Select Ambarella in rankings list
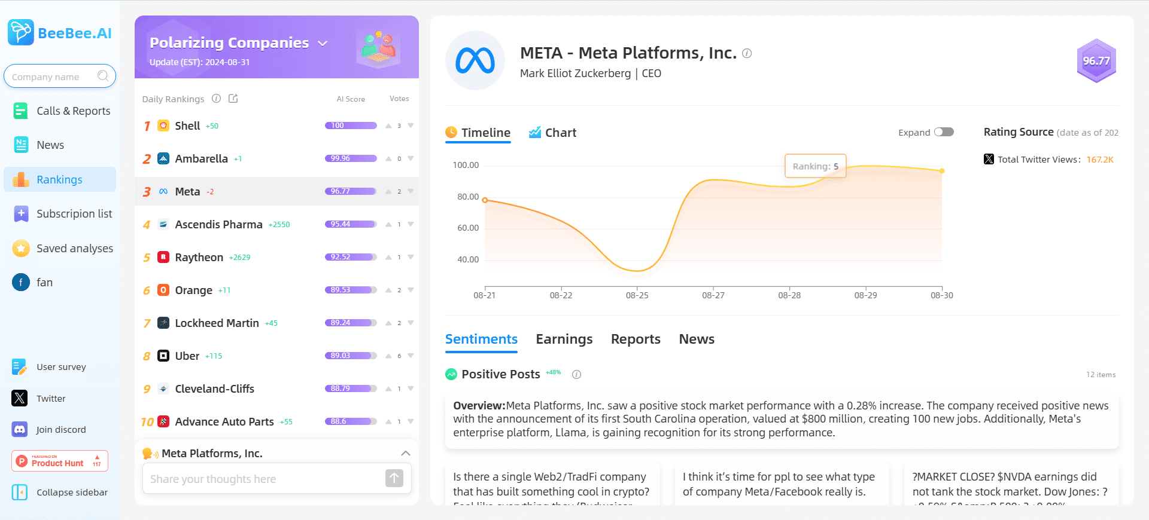The width and height of the screenshot is (1149, 520). (276, 158)
